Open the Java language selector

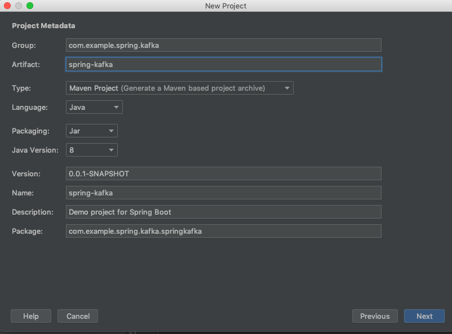click(x=93, y=107)
